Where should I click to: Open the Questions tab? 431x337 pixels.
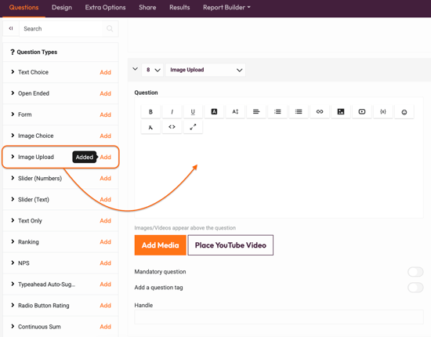point(24,7)
